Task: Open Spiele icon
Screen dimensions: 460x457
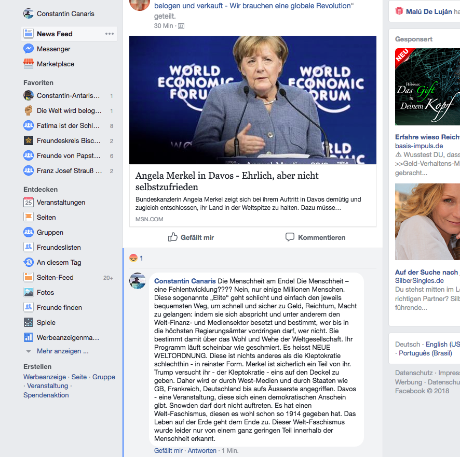Action: 29,322
